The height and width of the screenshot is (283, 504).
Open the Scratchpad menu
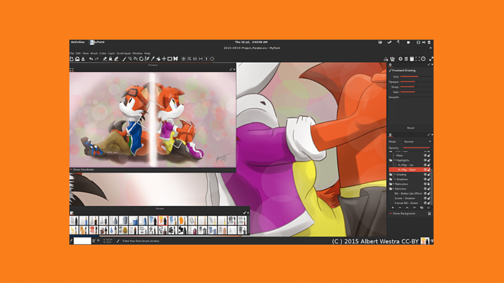[123, 53]
